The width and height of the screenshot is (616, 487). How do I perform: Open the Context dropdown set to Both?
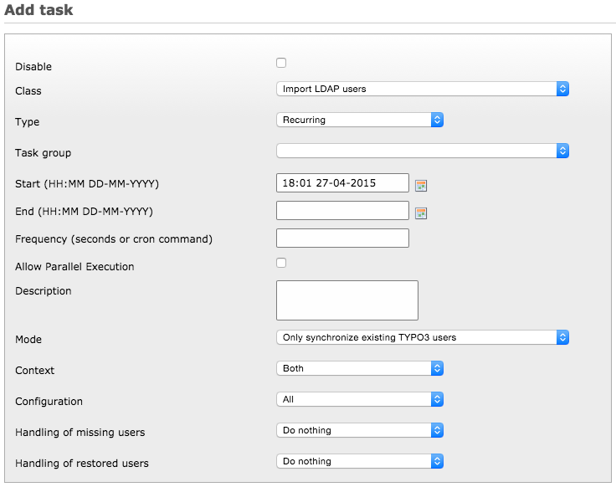click(359, 368)
